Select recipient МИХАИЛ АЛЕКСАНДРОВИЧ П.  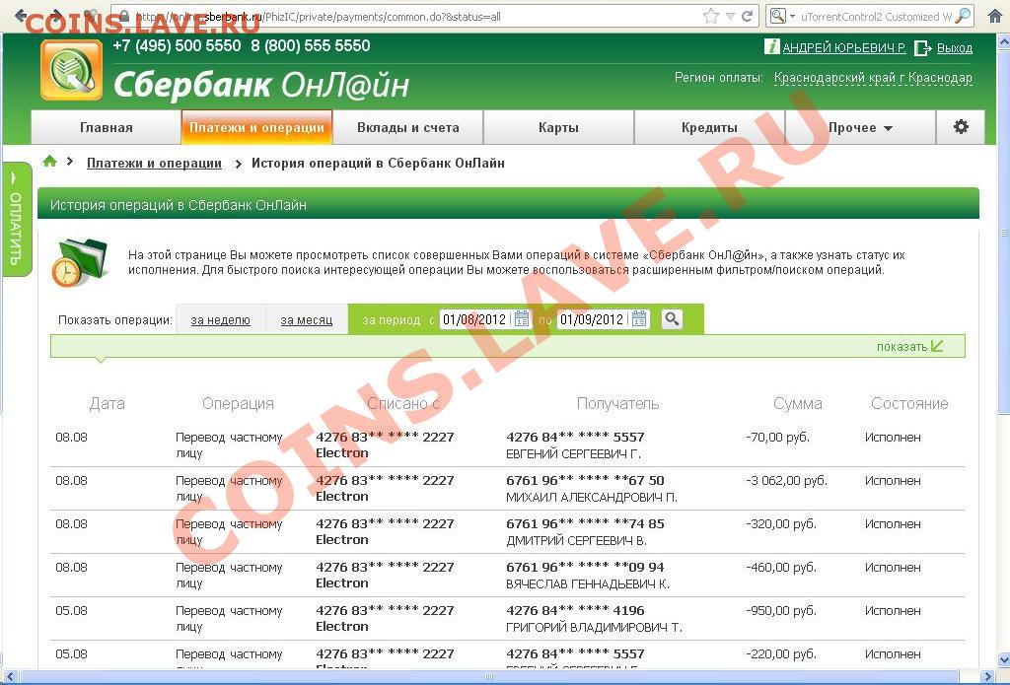coord(592,498)
